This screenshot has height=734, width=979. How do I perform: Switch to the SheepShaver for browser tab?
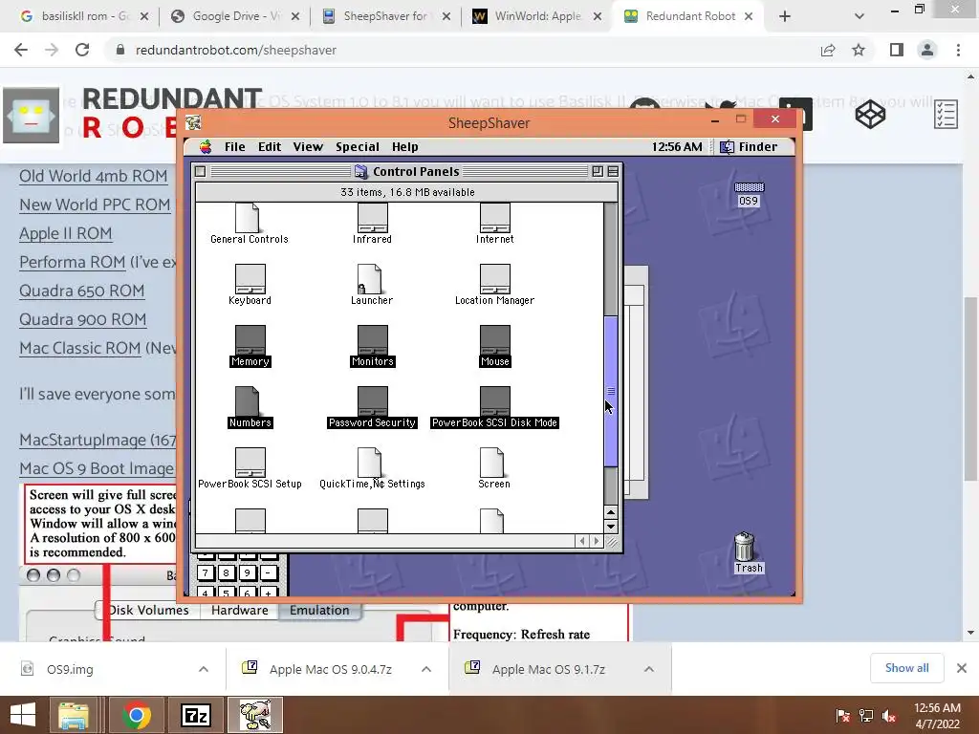tap(386, 16)
